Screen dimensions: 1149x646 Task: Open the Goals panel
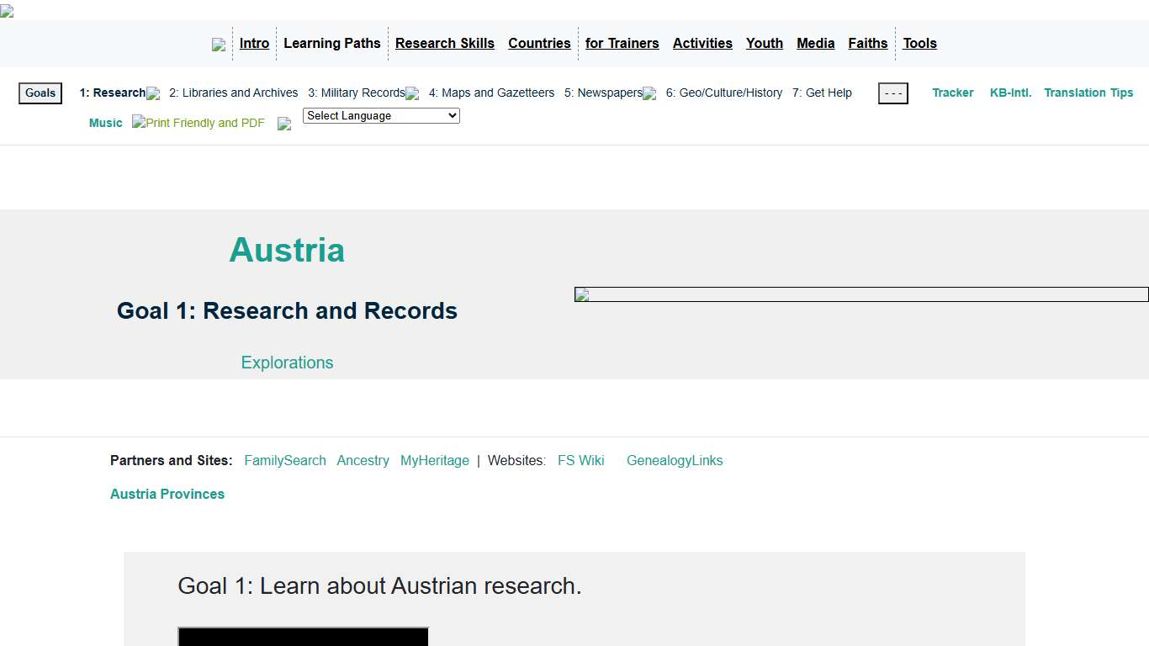click(40, 93)
